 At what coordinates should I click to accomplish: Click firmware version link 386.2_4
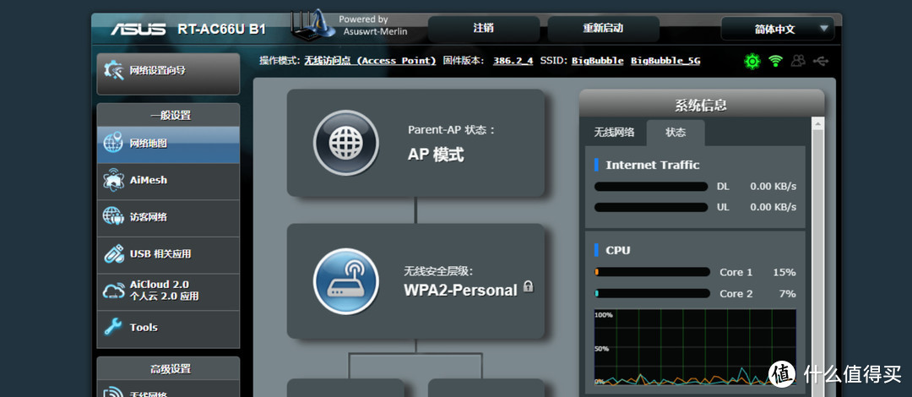pos(513,61)
